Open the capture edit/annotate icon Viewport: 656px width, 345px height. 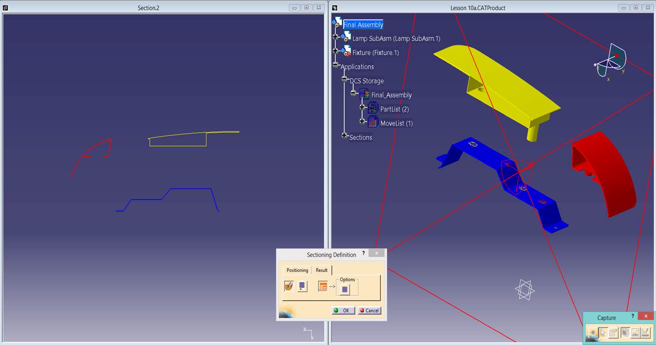[x=646, y=333]
